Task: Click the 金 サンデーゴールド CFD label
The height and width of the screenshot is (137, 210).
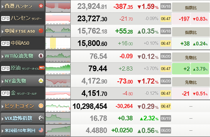Action: click(24, 93)
